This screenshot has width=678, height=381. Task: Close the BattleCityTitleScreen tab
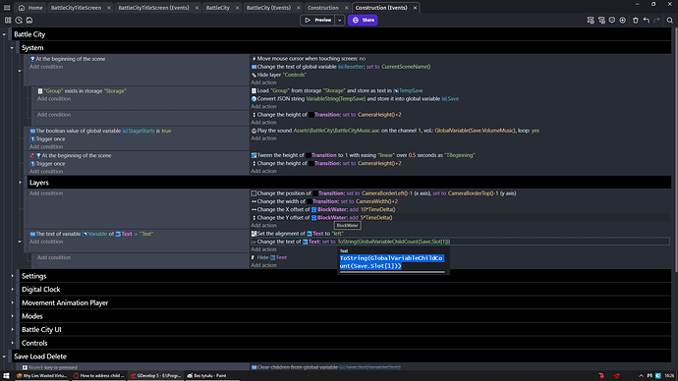pos(108,8)
